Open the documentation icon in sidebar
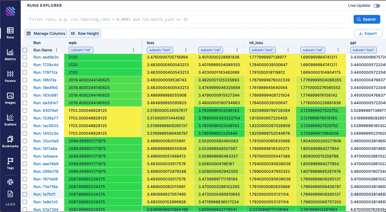The width and height of the screenshot is (386, 212). pos(10,194)
